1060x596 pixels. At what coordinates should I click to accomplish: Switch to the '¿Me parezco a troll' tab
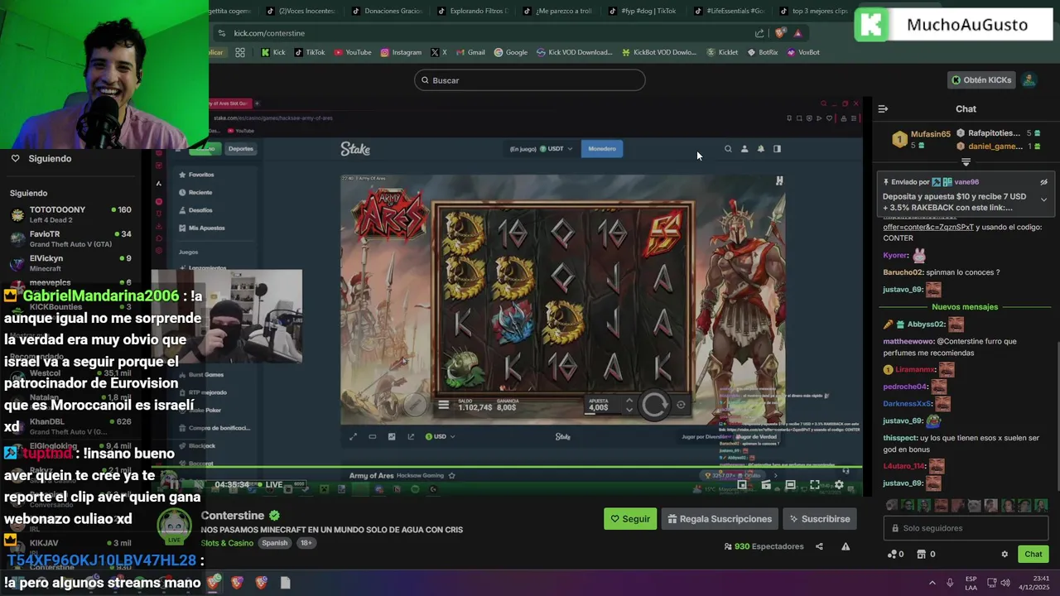(x=556, y=11)
